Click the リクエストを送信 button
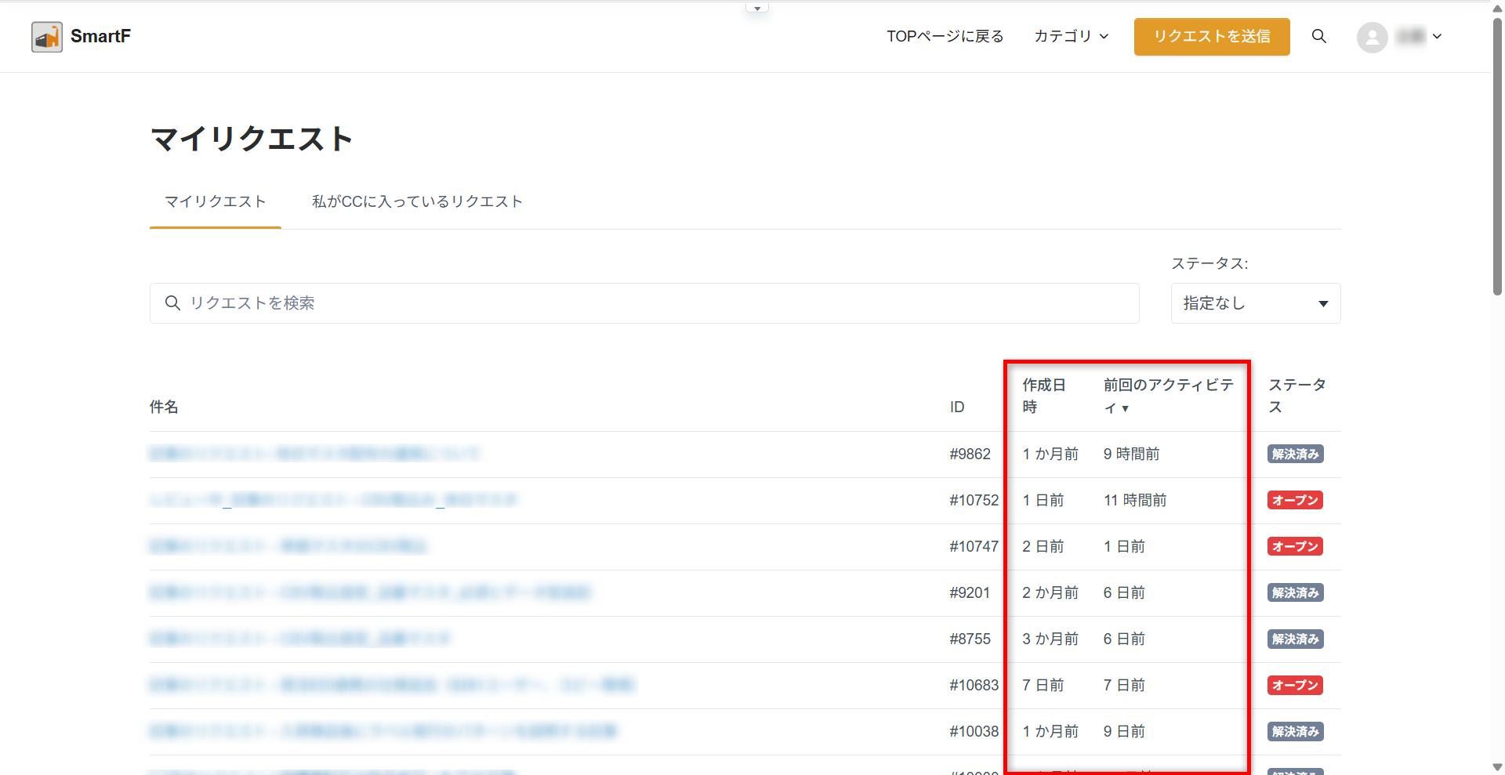The height and width of the screenshot is (775, 1505). (x=1211, y=37)
